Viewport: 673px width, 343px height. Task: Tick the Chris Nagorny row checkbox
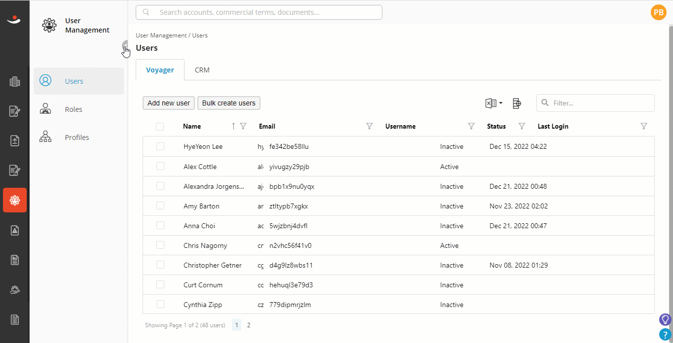(x=160, y=245)
